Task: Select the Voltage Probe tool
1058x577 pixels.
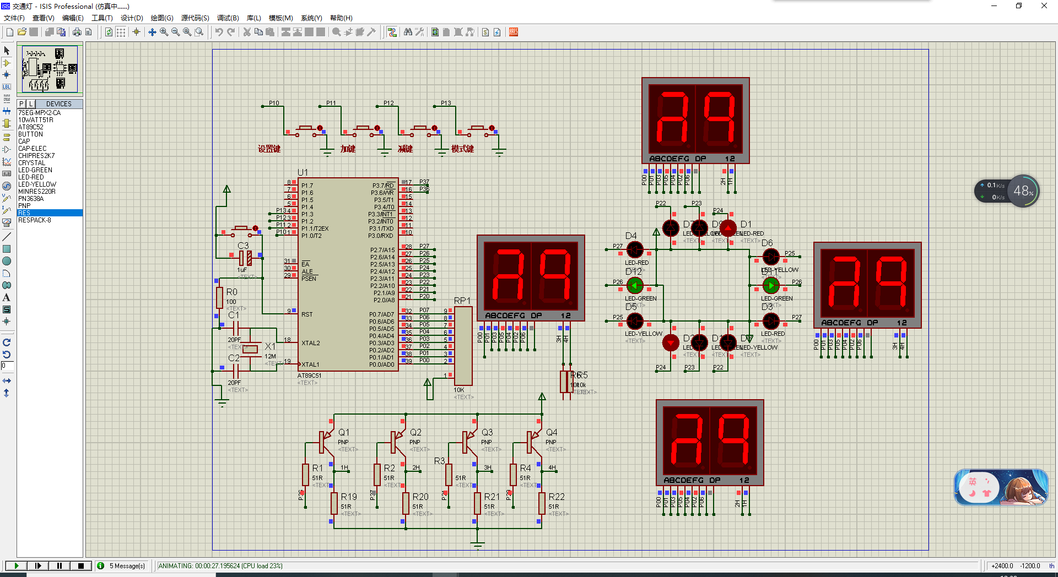Action: click(x=7, y=198)
